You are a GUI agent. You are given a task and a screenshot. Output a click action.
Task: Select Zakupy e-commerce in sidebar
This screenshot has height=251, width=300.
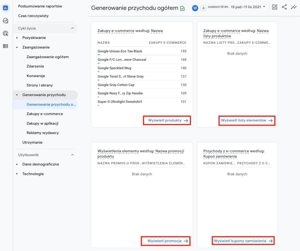coord(45,114)
